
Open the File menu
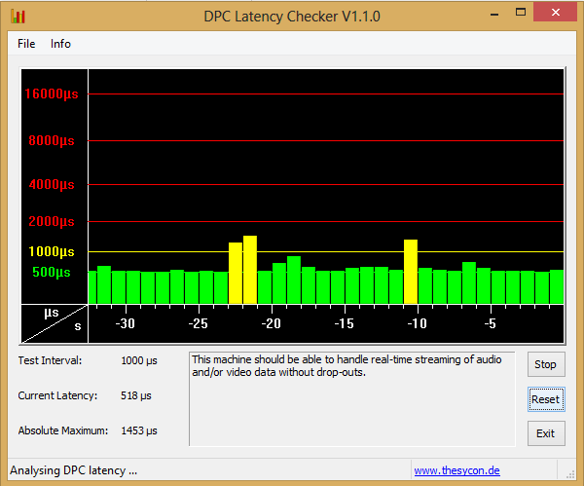pos(26,44)
